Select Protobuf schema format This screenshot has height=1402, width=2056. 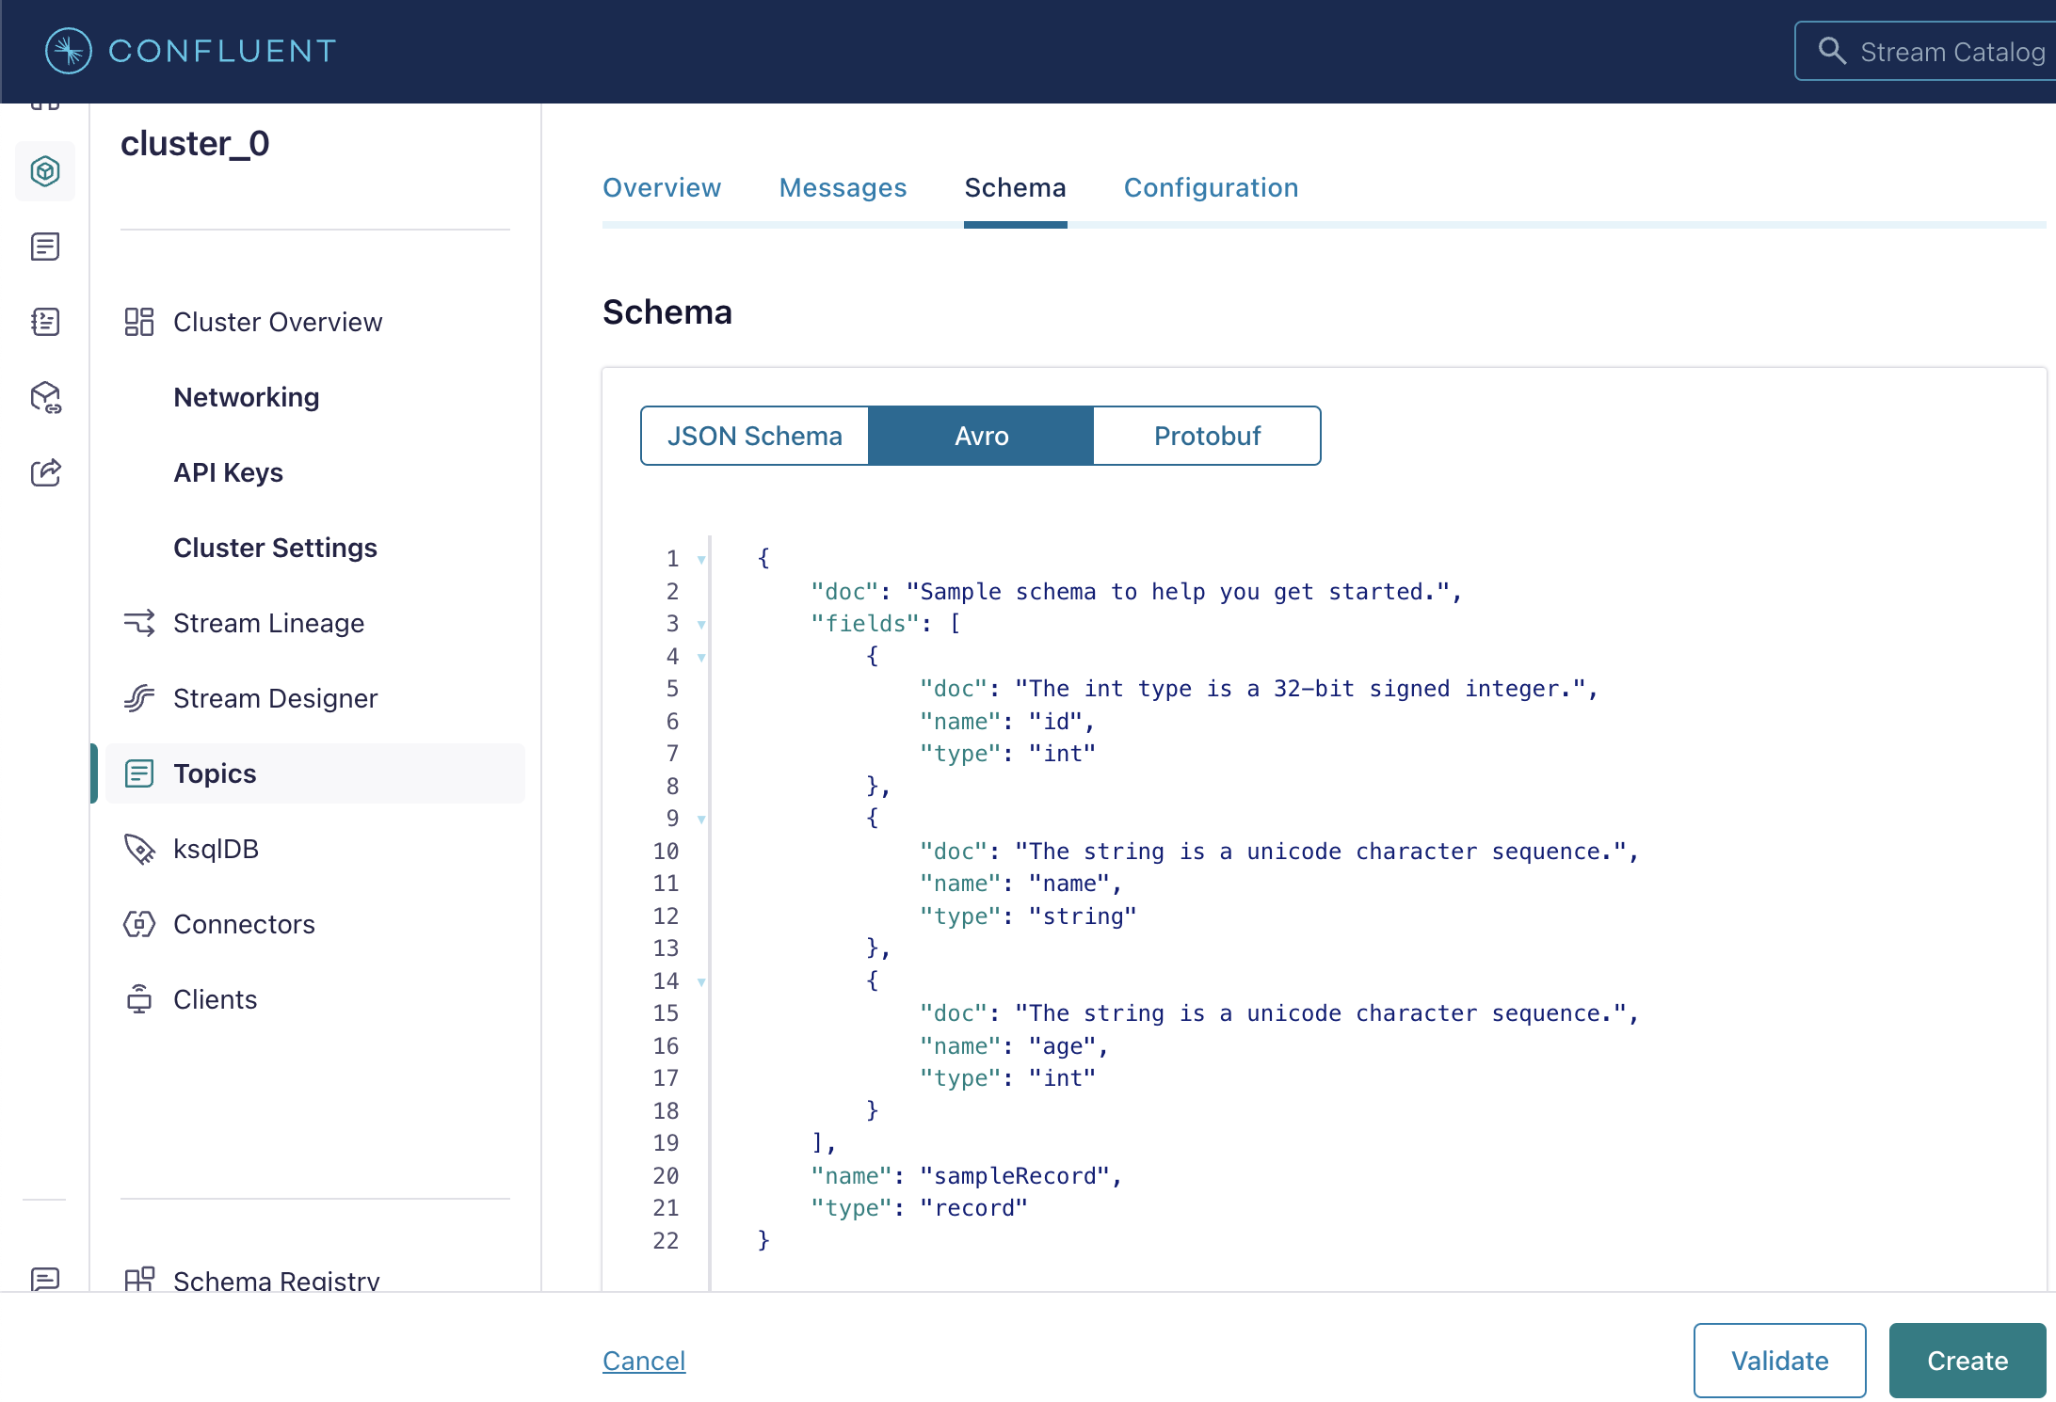1207,436
